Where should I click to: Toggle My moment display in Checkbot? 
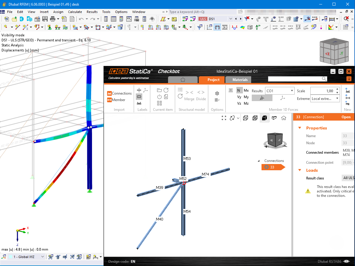[246, 97]
